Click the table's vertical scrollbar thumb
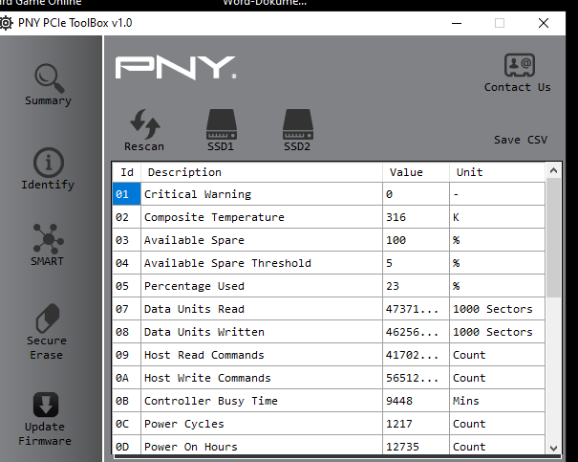This screenshot has height=462, width=578. (553, 237)
